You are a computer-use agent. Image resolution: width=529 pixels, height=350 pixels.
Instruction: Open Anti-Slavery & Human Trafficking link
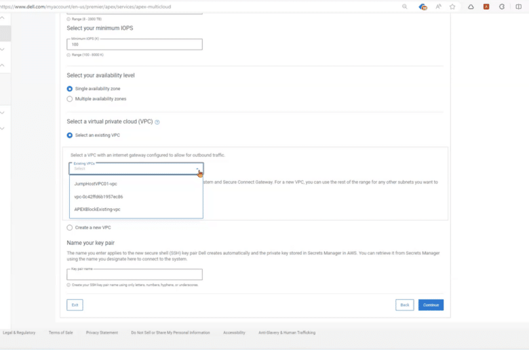[x=287, y=333]
